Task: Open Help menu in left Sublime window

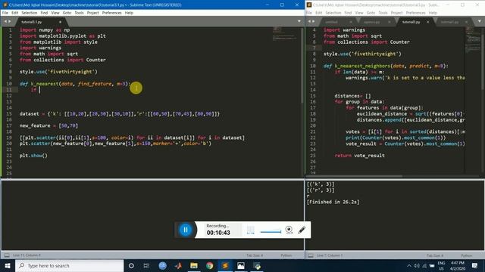Action: point(129,13)
